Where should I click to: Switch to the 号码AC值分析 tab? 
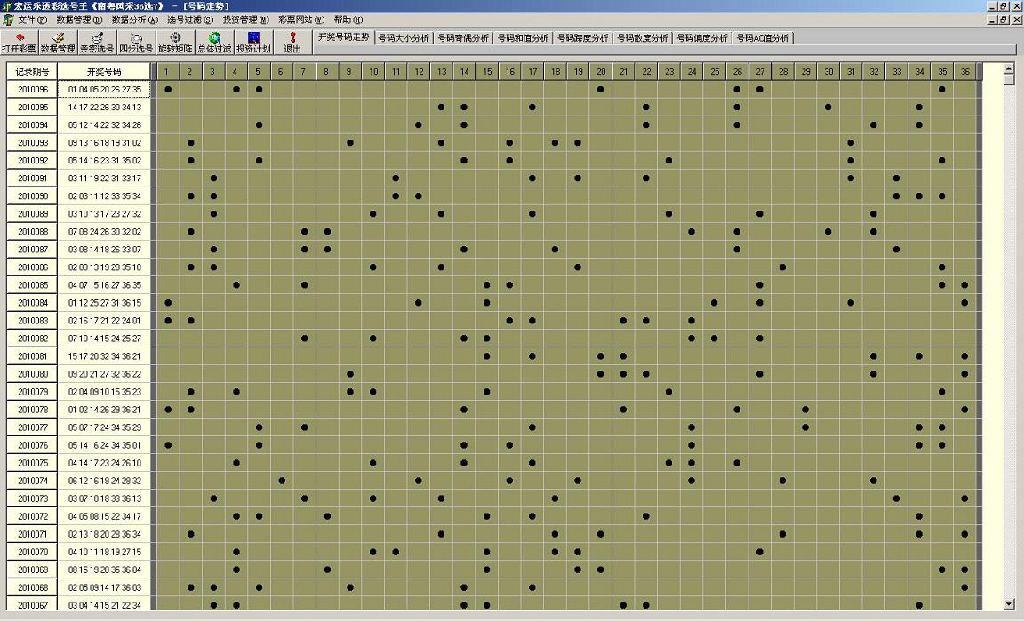[762, 38]
